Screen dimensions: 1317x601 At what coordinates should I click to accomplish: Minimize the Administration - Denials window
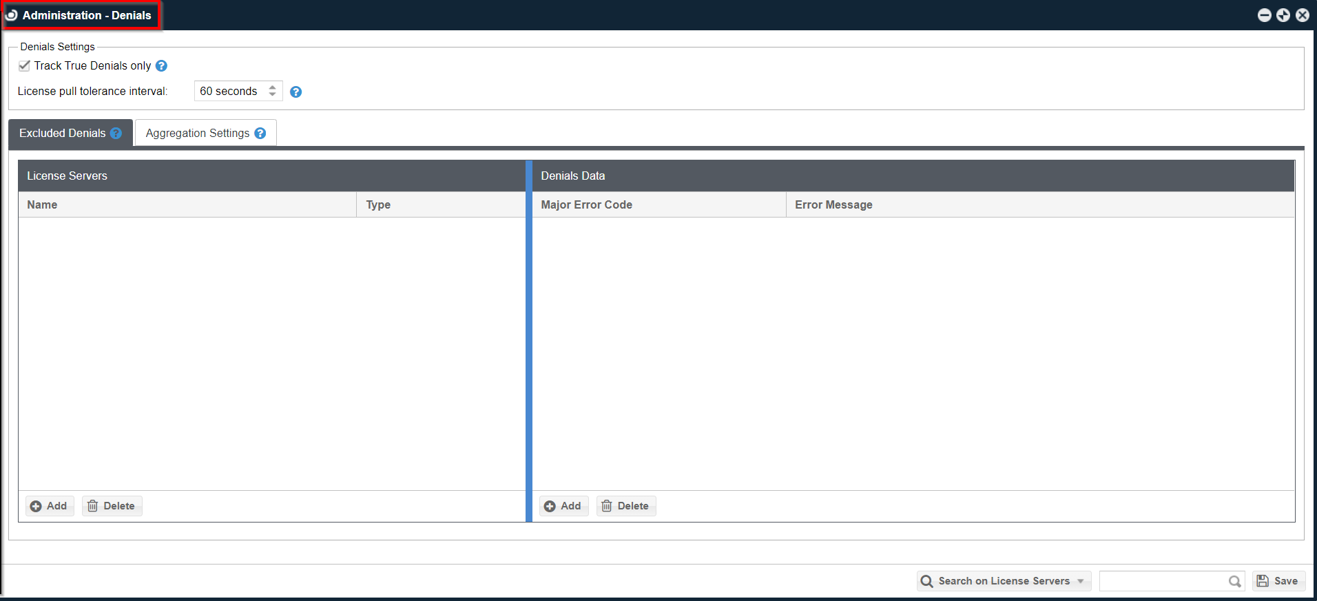point(1264,15)
